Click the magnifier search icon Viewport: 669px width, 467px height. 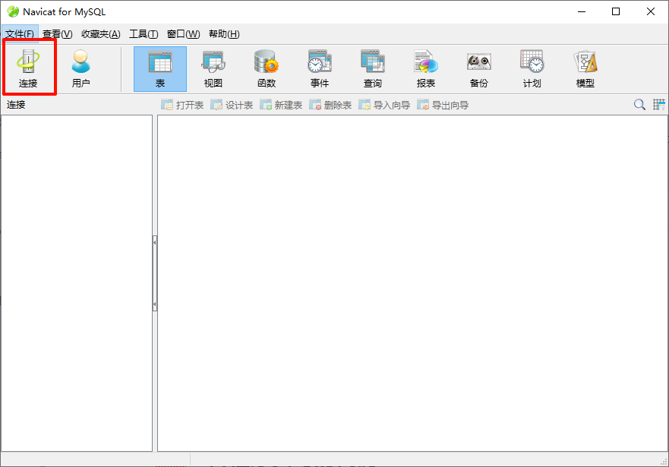[639, 105]
